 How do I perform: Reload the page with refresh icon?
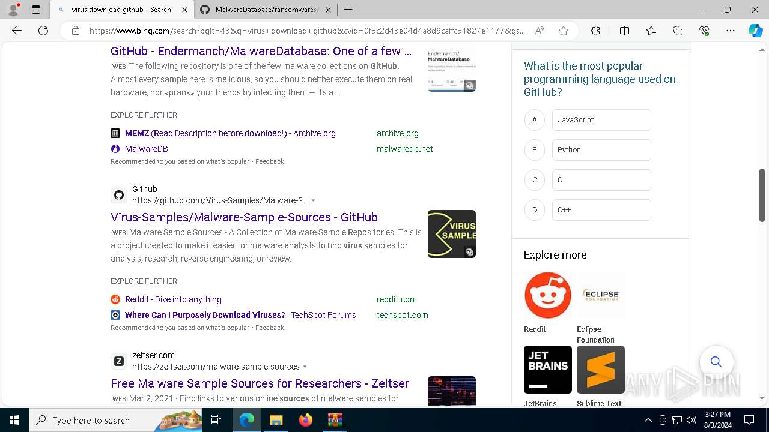coord(43,31)
